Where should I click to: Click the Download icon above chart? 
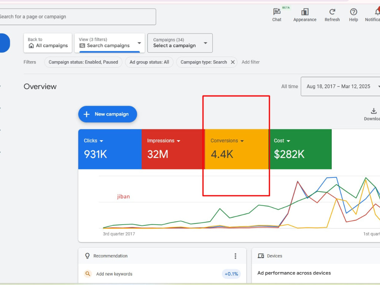[374, 111]
